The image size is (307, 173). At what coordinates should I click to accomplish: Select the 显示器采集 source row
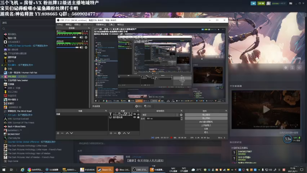click(124, 117)
